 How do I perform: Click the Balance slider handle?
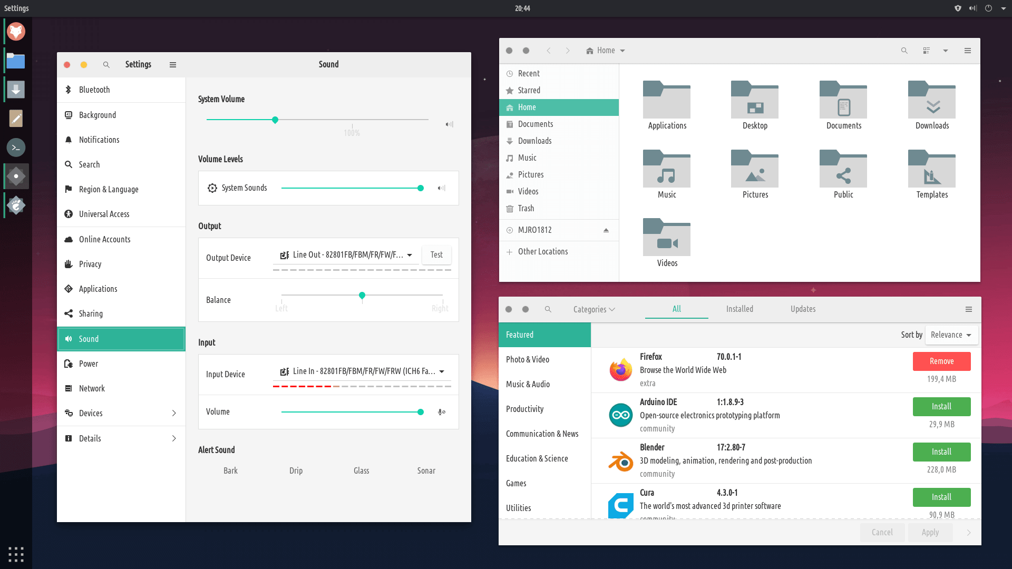coord(362,296)
